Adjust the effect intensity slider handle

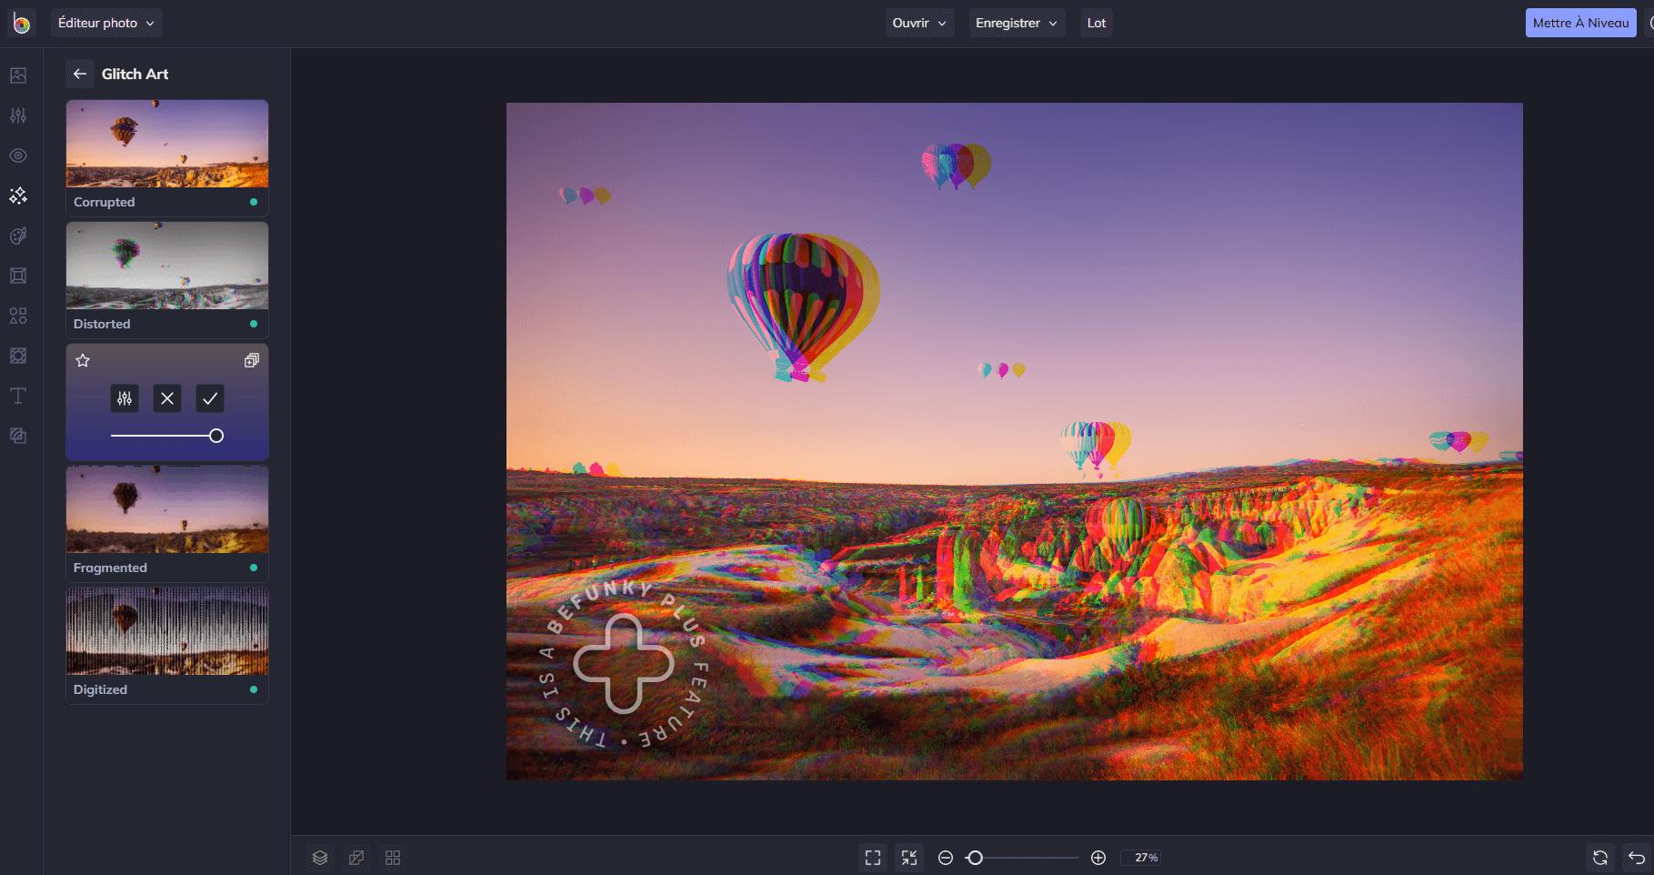pyautogui.click(x=216, y=436)
